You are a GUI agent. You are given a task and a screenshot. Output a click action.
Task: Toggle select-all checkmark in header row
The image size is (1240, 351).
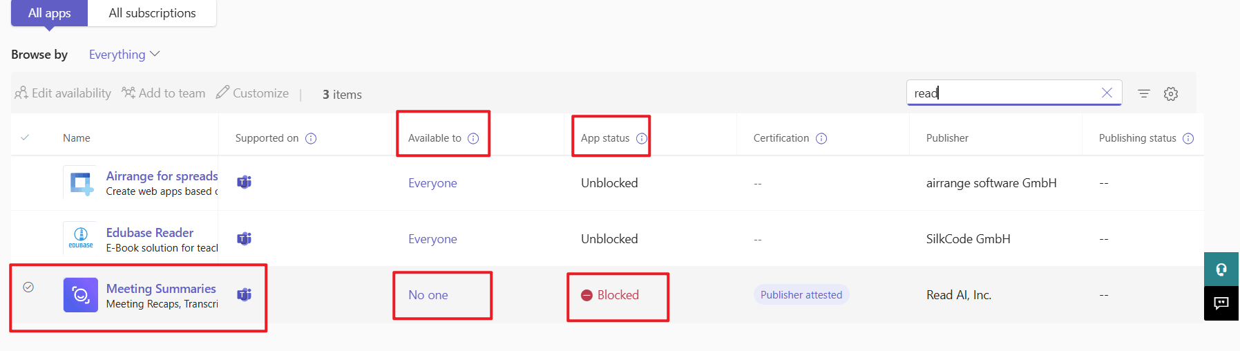coord(25,137)
